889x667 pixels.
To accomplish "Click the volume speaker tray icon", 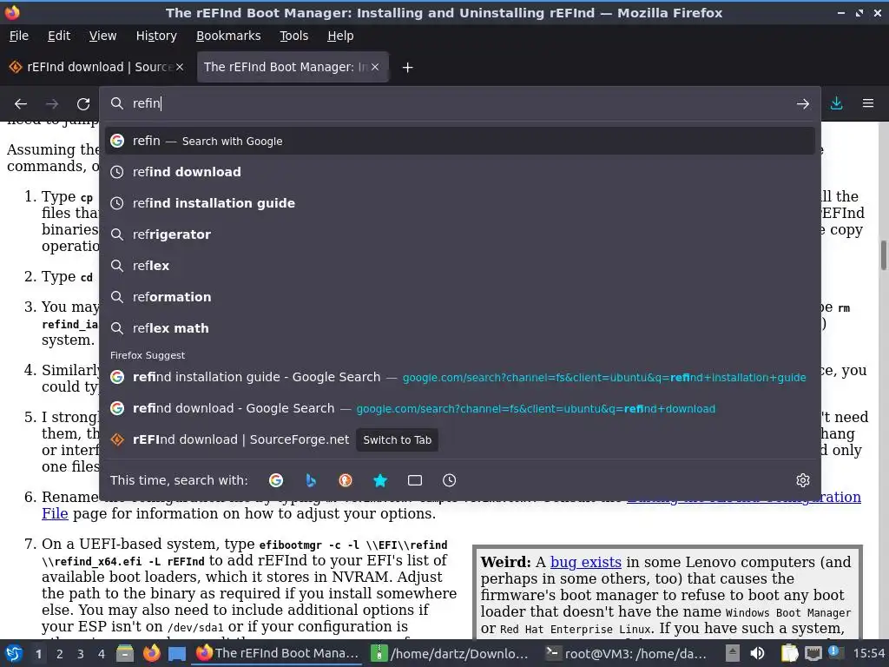I will click(757, 653).
